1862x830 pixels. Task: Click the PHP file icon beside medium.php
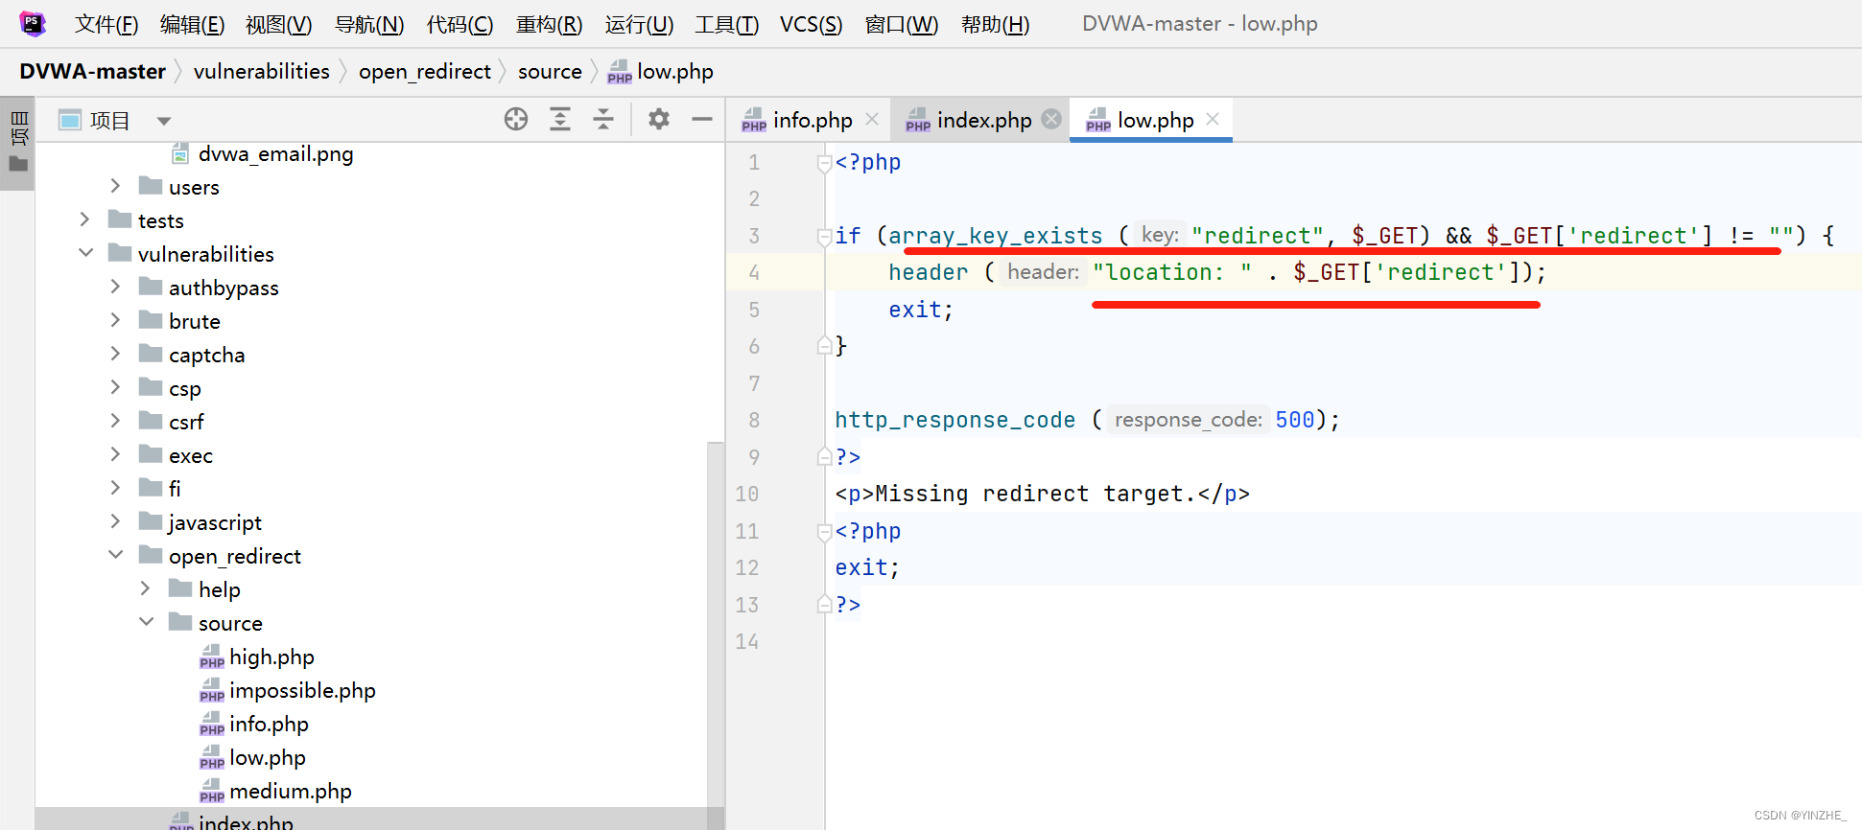tap(212, 792)
